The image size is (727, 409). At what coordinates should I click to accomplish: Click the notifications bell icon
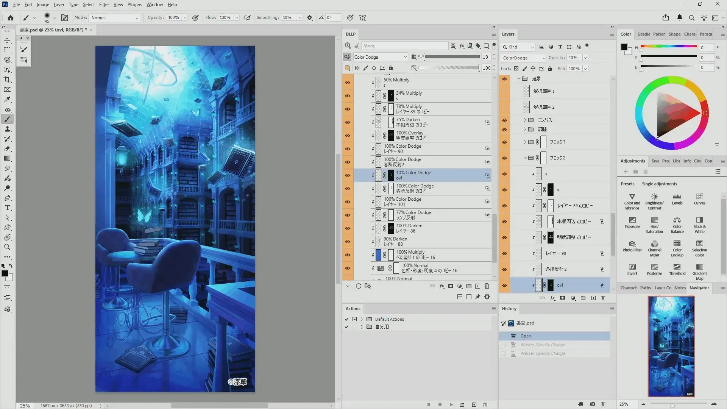[x=680, y=17]
